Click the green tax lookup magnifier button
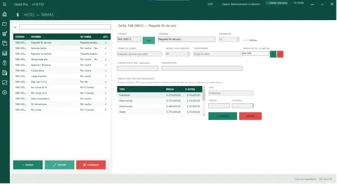The height and width of the screenshot is (184, 337). [273, 54]
